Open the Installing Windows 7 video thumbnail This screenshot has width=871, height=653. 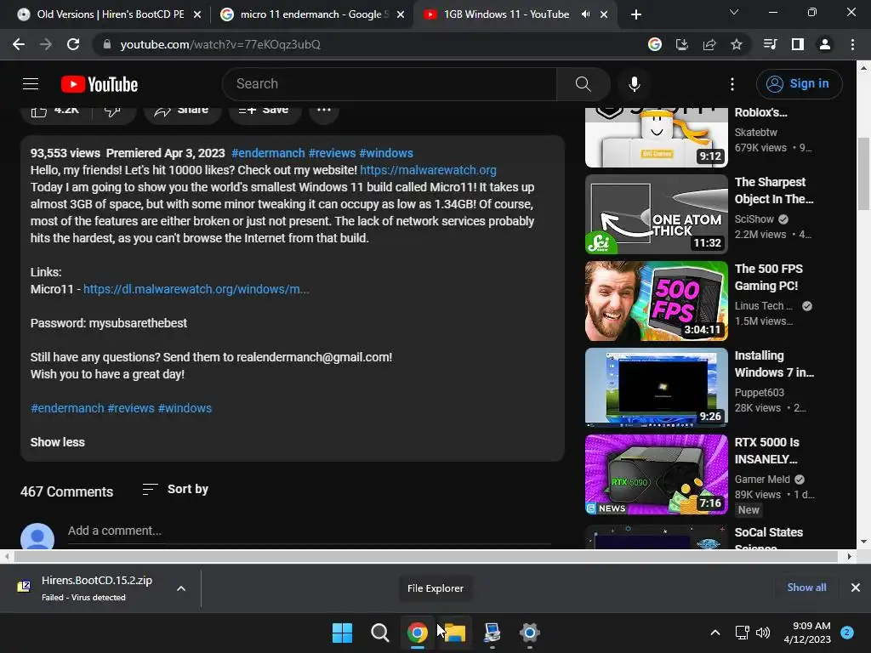pyautogui.click(x=656, y=388)
